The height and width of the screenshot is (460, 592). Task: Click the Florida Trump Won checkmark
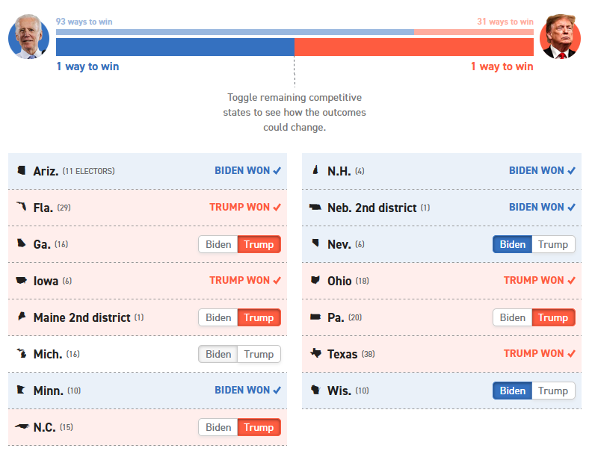(x=277, y=208)
